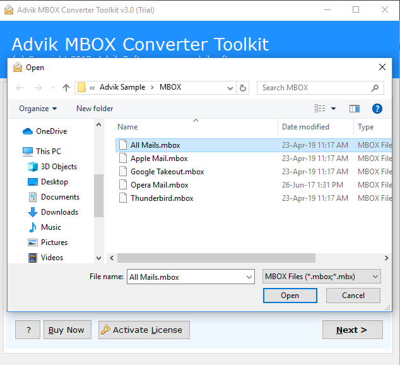400x365 pixels.
Task: Click the search magnifier icon
Action: click(x=375, y=88)
